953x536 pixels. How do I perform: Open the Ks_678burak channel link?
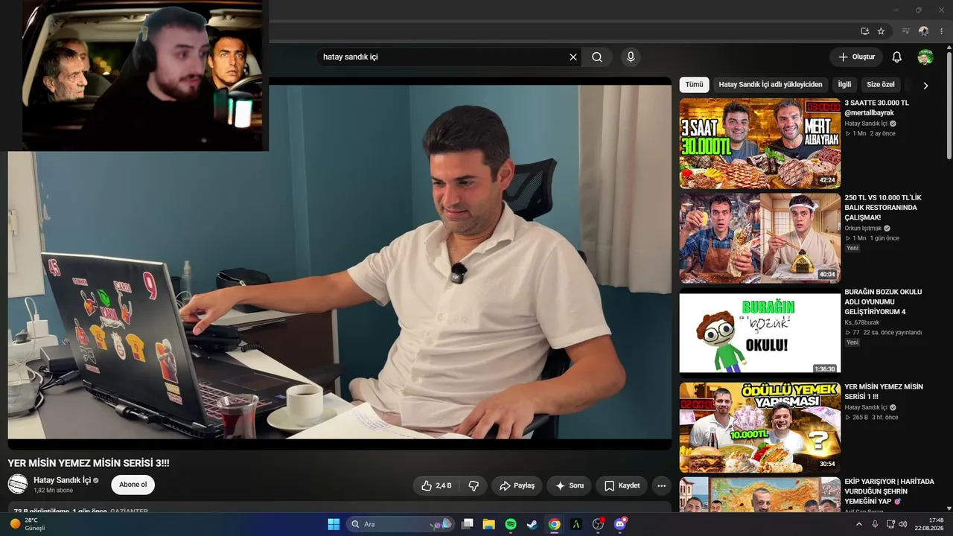862,322
